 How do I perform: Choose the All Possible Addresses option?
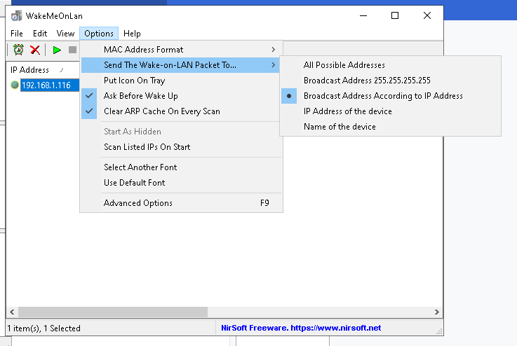344,65
